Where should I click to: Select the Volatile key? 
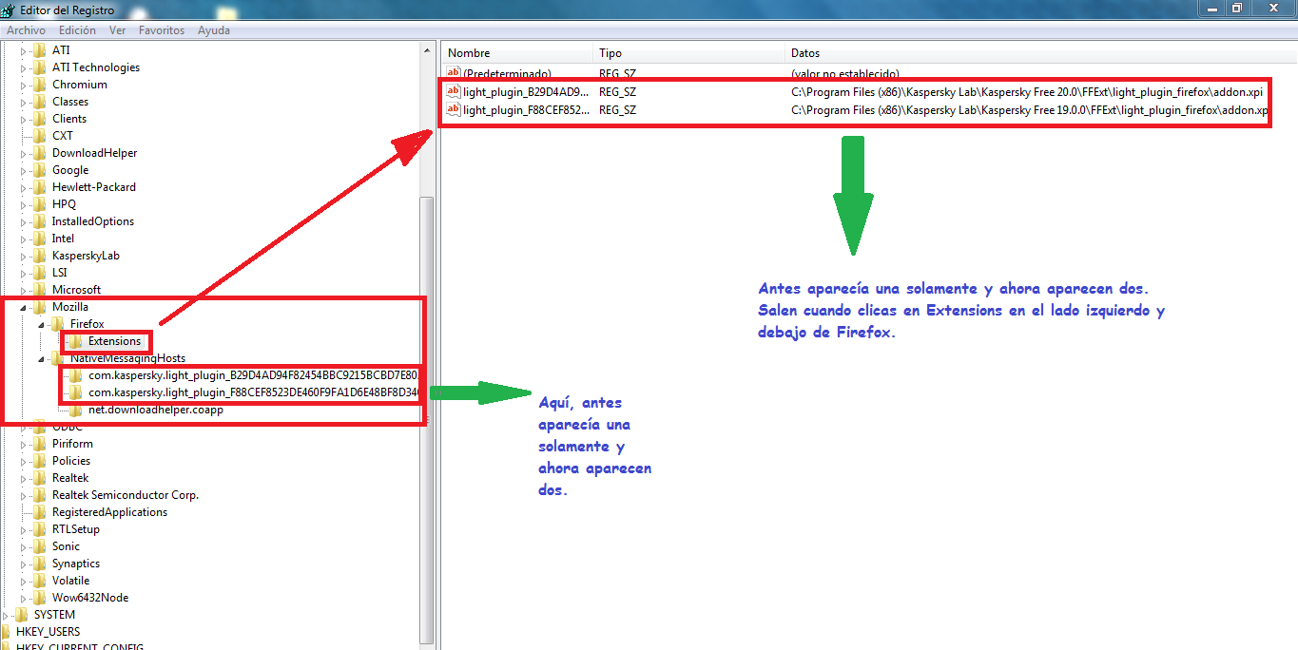(70, 581)
